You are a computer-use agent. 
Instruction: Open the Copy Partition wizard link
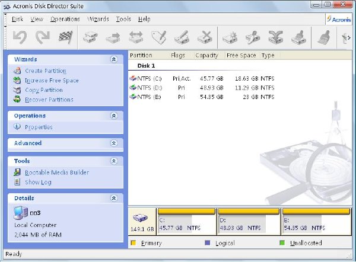(44, 90)
